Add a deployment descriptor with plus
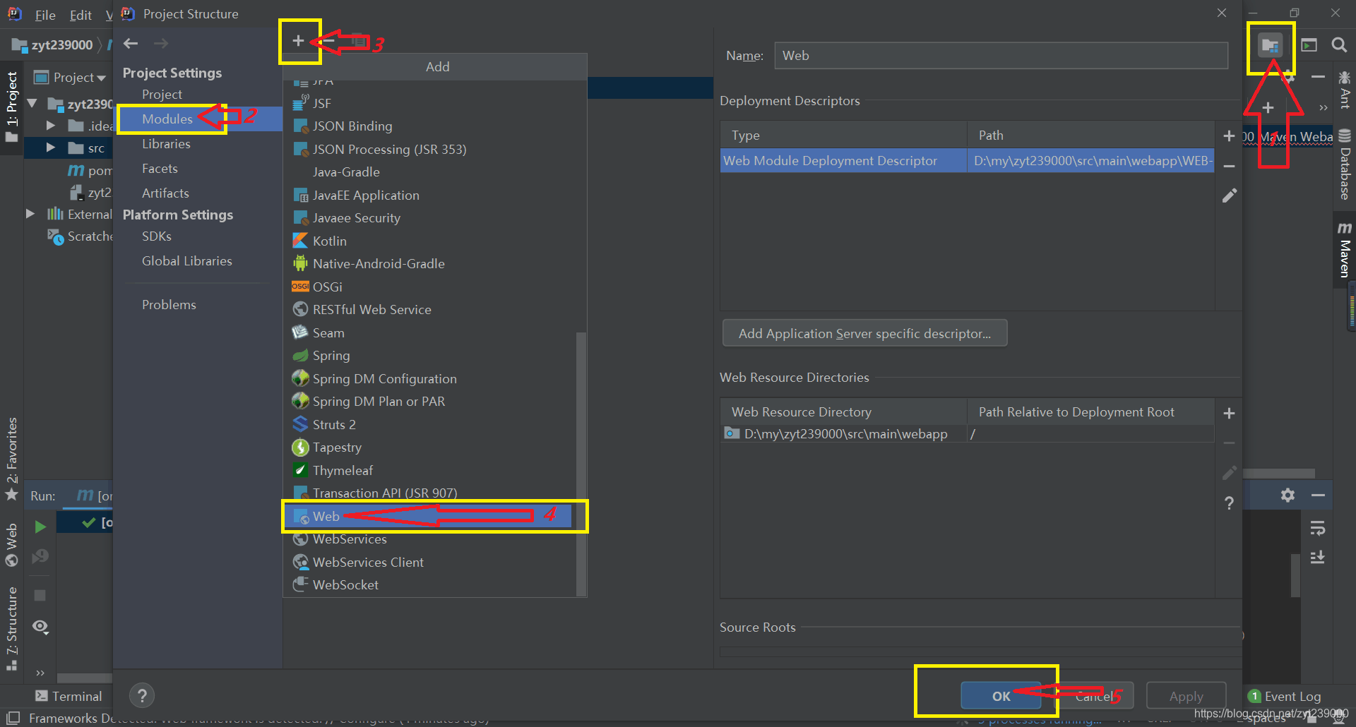1356x727 pixels. tap(1229, 136)
